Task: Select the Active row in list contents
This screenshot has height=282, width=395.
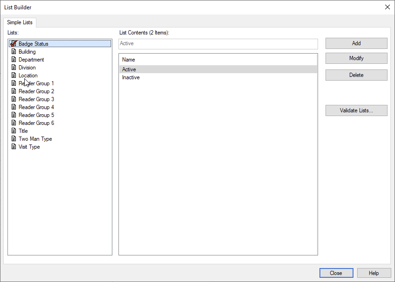Action: [x=129, y=69]
